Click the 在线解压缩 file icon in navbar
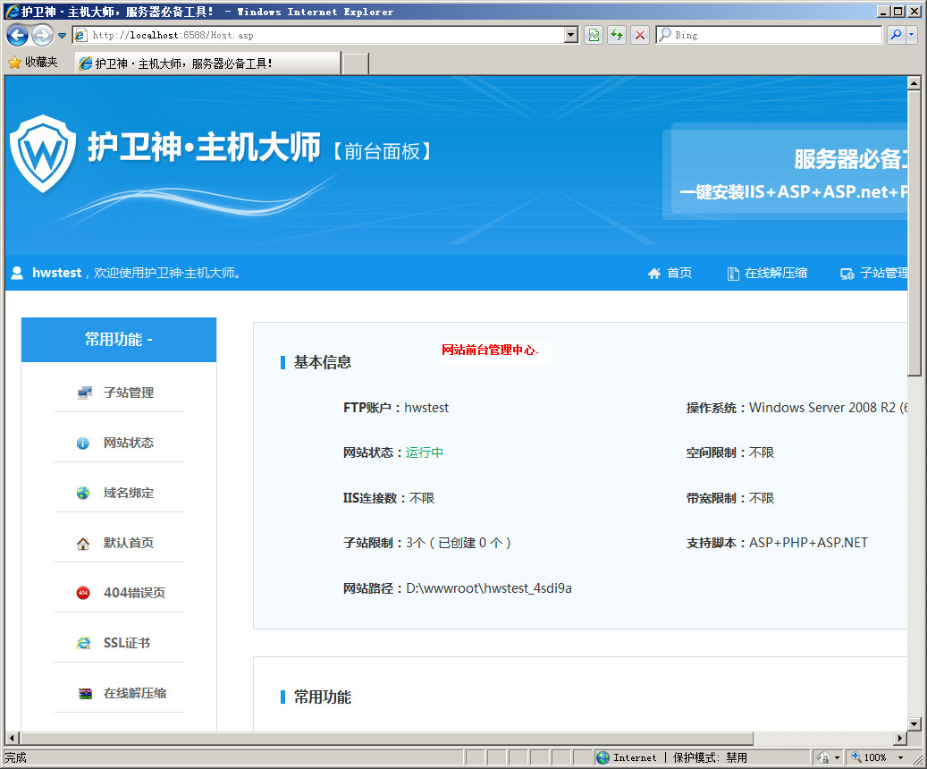This screenshot has height=769, width=927. 733,274
